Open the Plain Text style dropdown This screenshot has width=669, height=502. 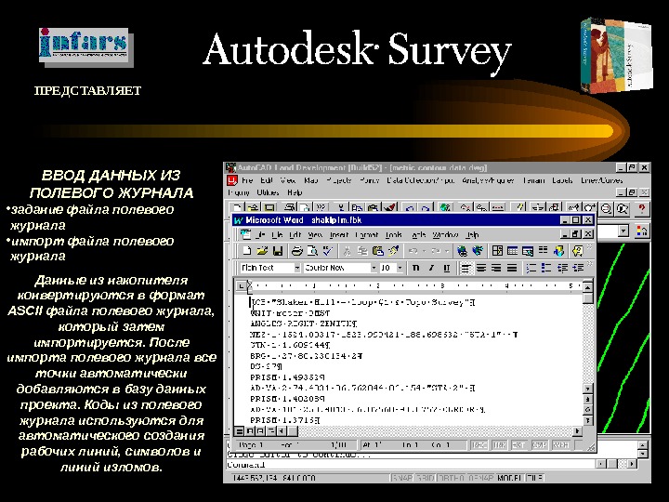pyautogui.click(x=297, y=268)
